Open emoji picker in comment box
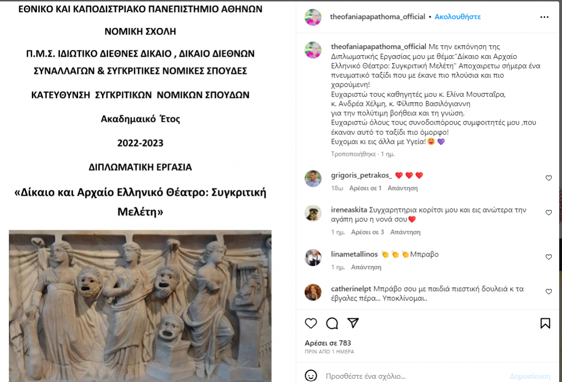The height and width of the screenshot is (382, 562). pos(311,376)
